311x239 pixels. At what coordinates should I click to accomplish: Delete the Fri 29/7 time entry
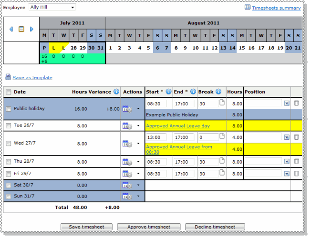(x=296, y=174)
